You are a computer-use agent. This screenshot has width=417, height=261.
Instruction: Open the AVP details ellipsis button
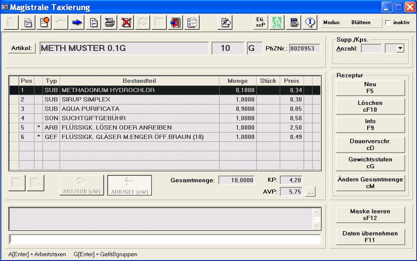[310, 192]
